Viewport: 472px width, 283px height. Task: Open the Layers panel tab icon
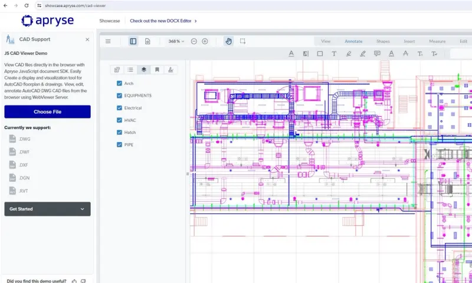click(x=143, y=70)
